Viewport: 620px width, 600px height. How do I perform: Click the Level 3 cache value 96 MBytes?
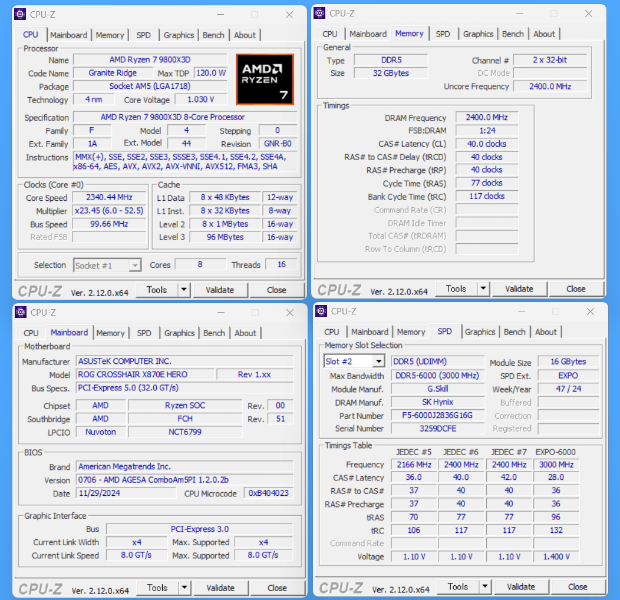(x=225, y=237)
